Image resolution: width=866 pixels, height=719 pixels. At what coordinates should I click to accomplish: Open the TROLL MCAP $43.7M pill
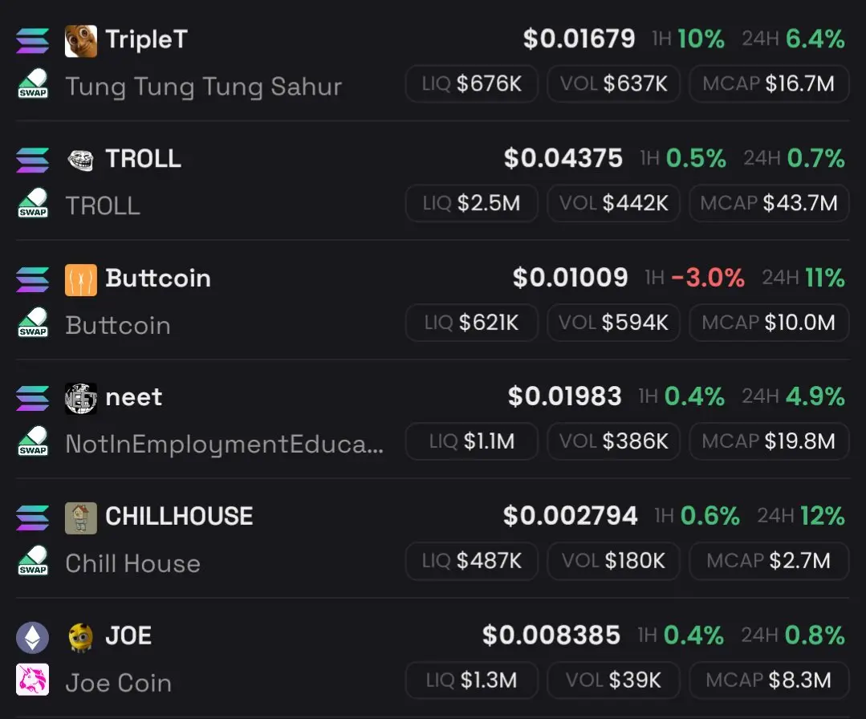[x=769, y=203]
